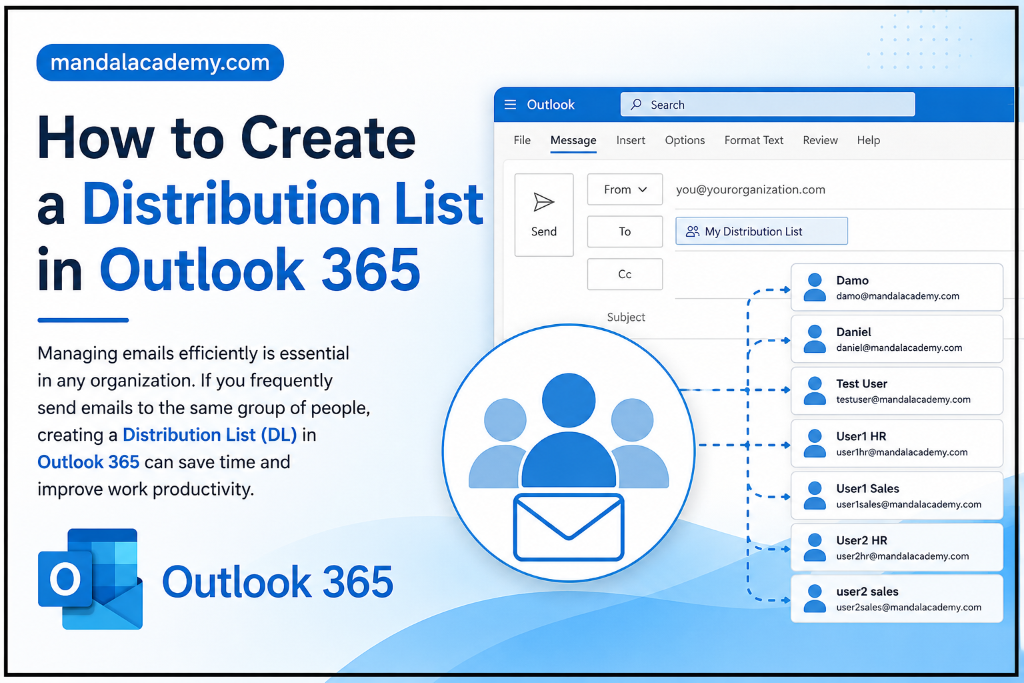Viewport: 1024px width, 683px height.
Task: Click the Distribution List (DL) link text
Action: coord(209,435)
